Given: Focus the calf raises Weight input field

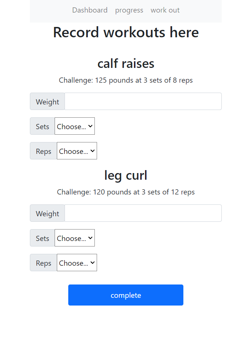Looking at the screenshot, I should point(143,101).
